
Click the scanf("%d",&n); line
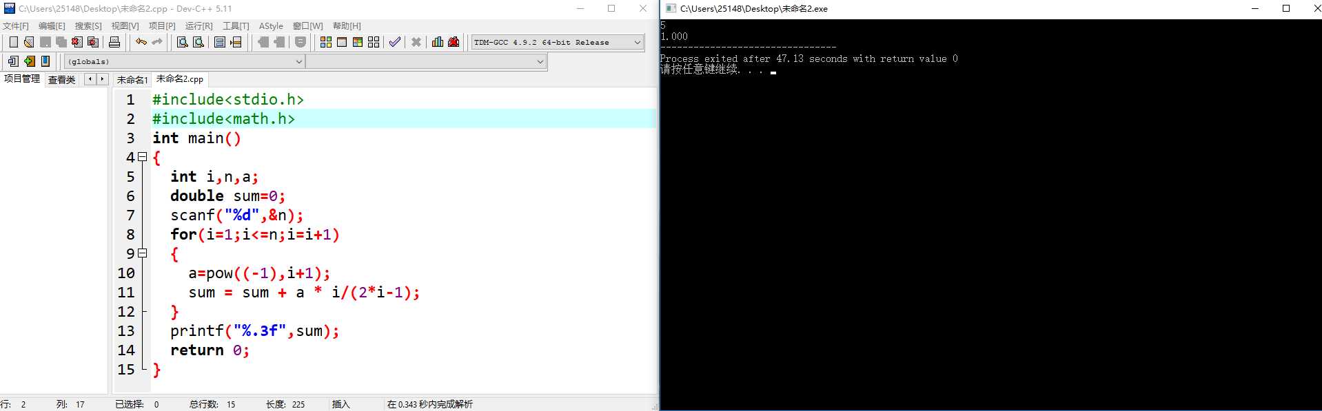[x=237, y=215]
